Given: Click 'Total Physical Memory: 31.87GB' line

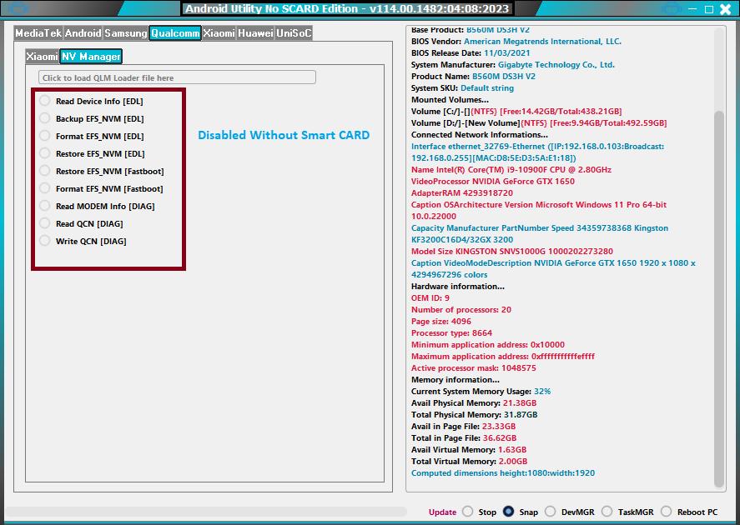Looking at the screenshot, I should [475, 415].
